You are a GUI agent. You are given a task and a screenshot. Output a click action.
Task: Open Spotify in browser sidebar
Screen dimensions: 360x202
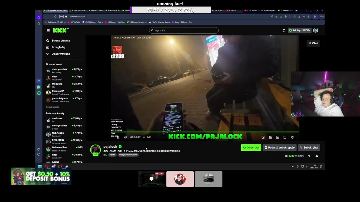[39, 93]
